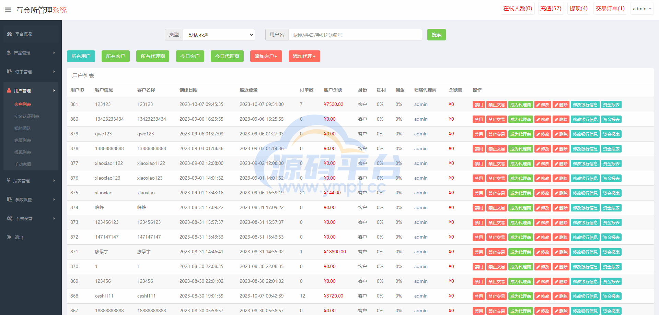Click pencil 修改 for user 874
The image size is (659, 315).
coord(543,208)
